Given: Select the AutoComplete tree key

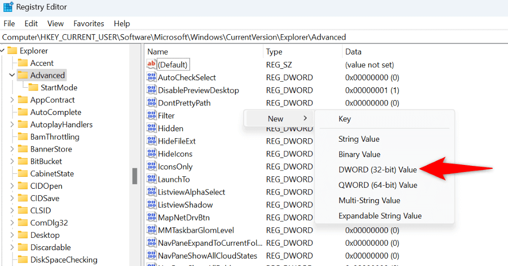Looking at the screenshot, I should pyautogui.click(x=56, y=112).
